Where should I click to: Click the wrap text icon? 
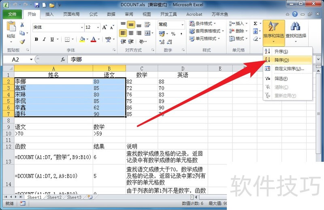point(147,25)
